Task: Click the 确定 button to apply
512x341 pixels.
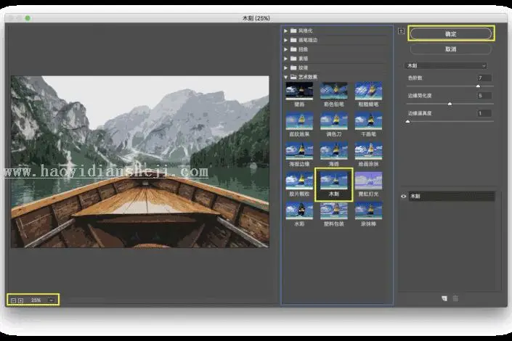Action: click(450, 33)
